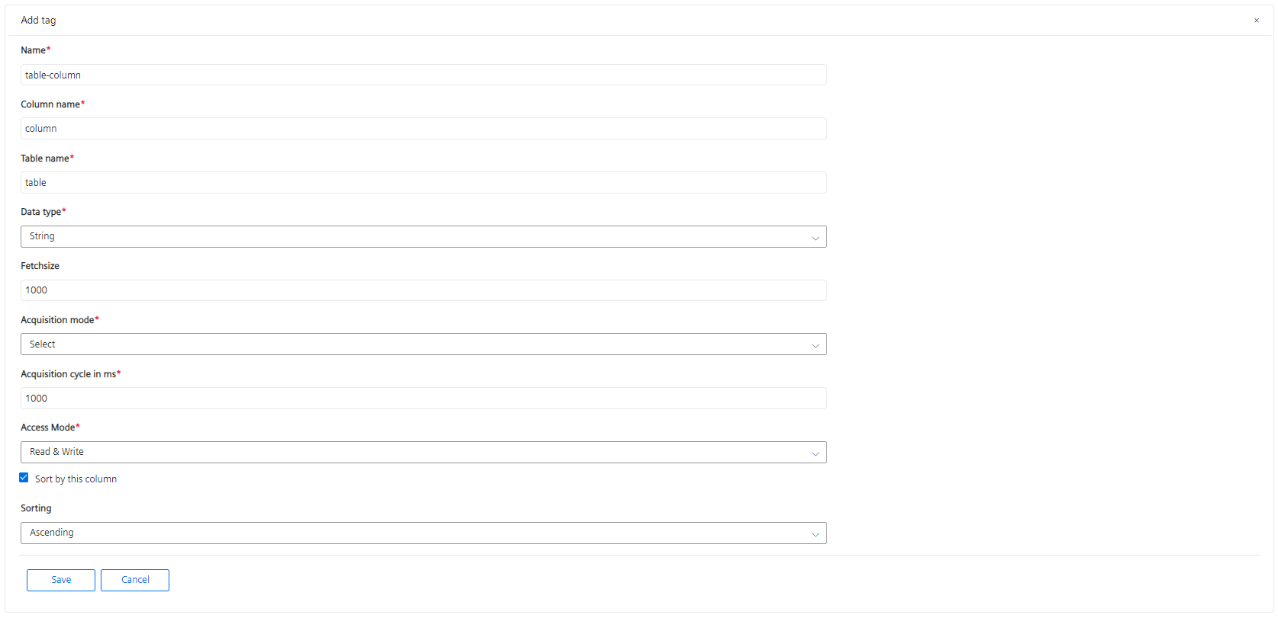Click the Acquisition mode chevron arrow
1278x618 pixels.
point(815,345)
